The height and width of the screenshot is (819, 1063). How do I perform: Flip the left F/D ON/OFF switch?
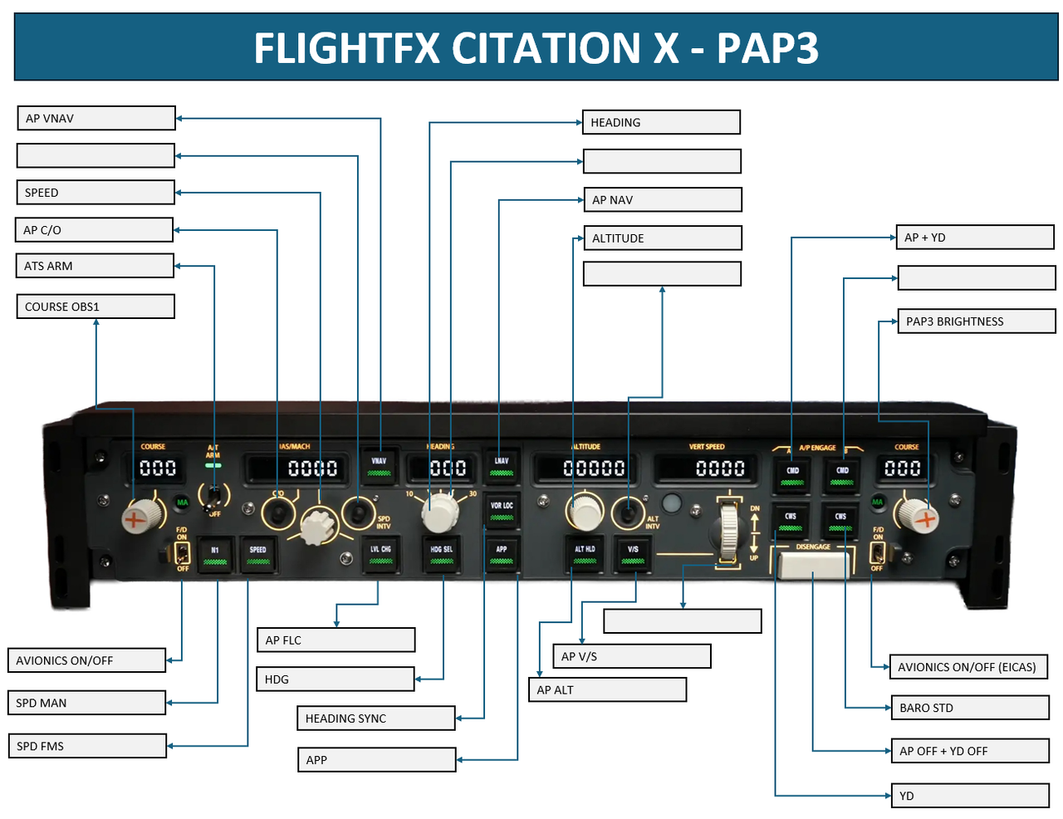coord(182,553)
